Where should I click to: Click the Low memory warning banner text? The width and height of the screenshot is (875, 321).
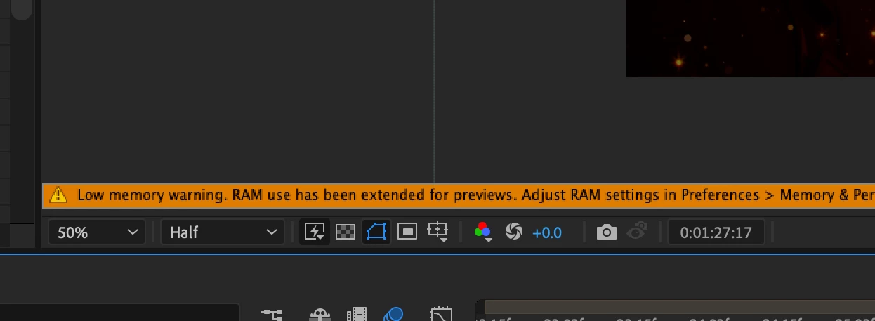(475, 195)
